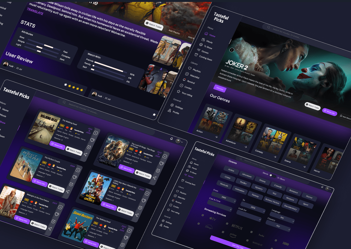Check the Hulu streaming service checkbox
351x249 pixels.
251,232
